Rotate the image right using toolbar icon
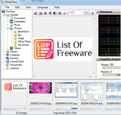Image resolution: width=121 pixels, height=115 pixels. [x=41, y=13]
